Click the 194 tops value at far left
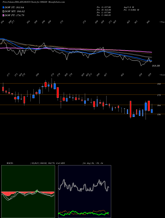This screenshot has height=218, width=165. tap(2, 22)
